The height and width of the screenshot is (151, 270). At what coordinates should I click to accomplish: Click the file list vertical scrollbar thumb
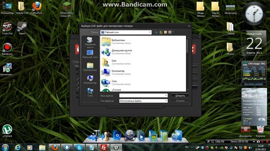[x=187, y=46]
